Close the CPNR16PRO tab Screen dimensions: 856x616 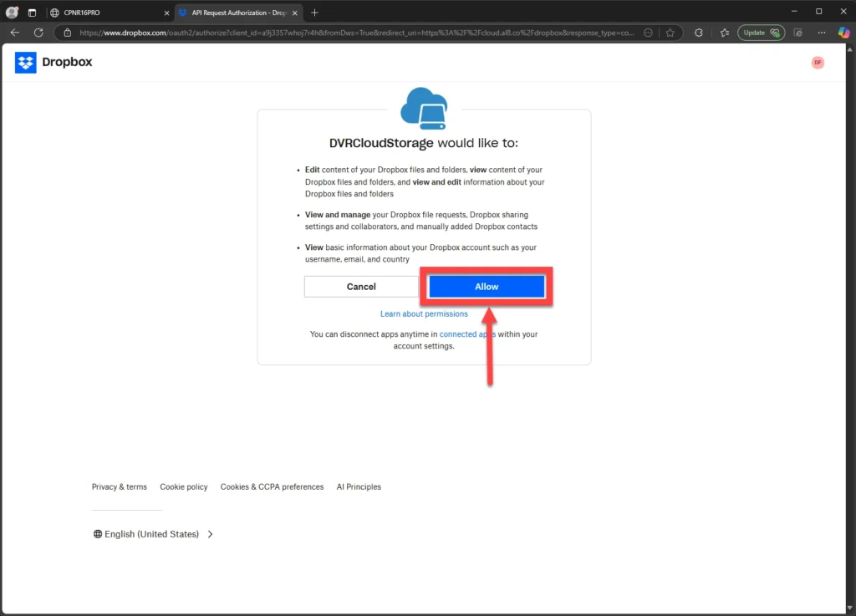166,13
